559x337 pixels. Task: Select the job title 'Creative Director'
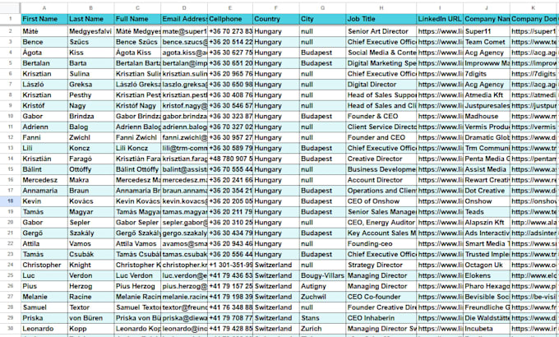coord(381,159)
